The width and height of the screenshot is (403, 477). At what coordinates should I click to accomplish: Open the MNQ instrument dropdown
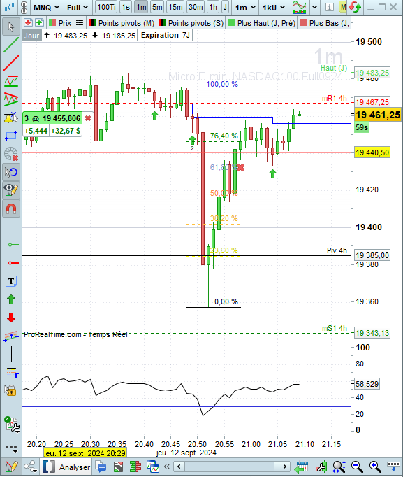pos(46,8)
